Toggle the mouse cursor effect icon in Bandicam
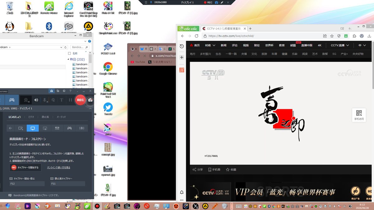 pyautogui.click(x=53, y=100)
